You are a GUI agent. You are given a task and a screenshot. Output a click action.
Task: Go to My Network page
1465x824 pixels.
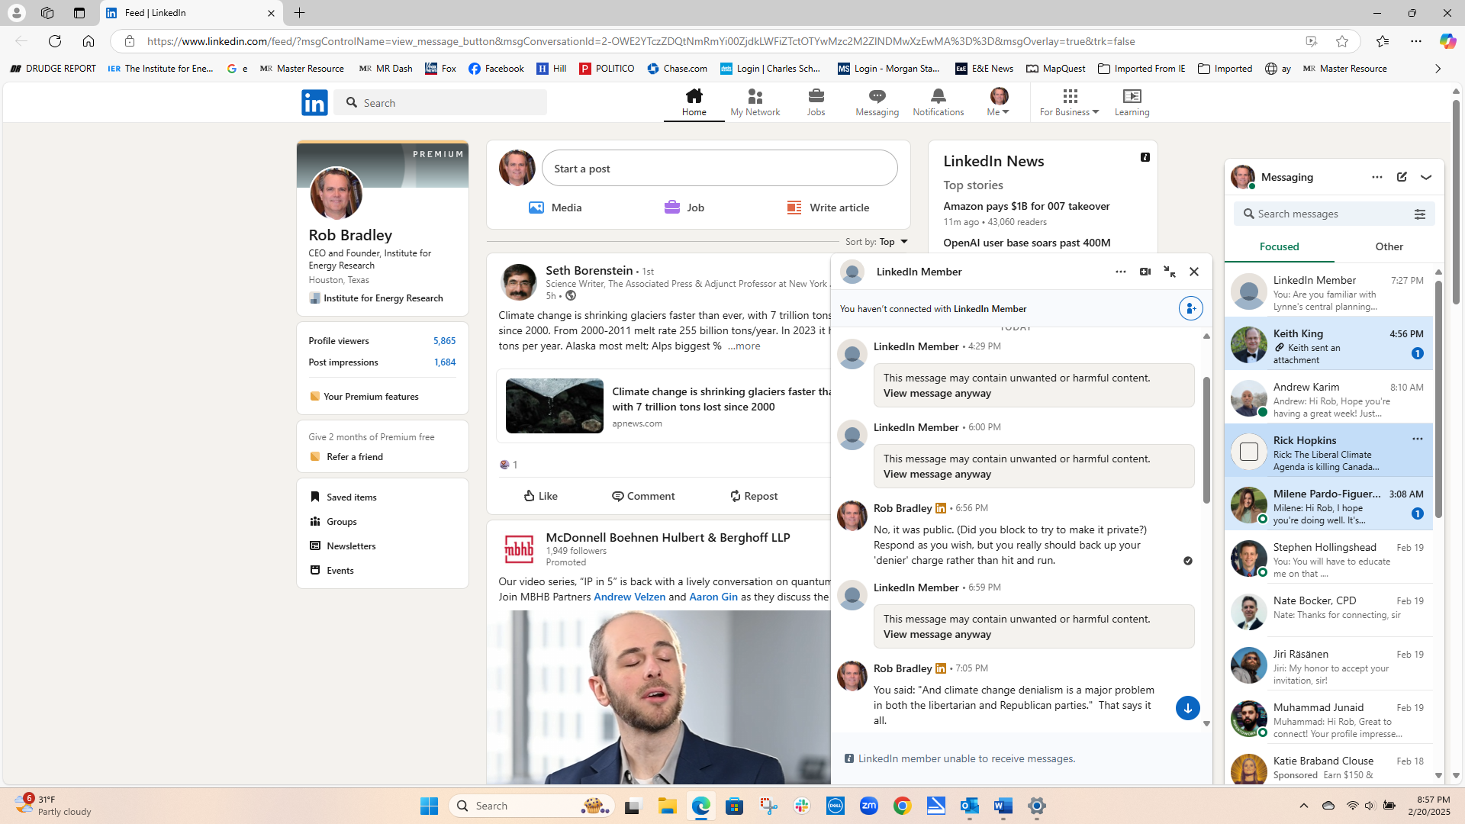[x=755, y=102]
